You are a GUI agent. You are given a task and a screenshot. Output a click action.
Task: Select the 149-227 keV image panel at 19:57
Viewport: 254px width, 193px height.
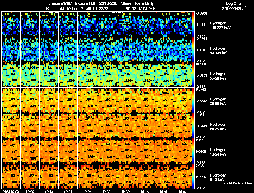coord(182,24)
